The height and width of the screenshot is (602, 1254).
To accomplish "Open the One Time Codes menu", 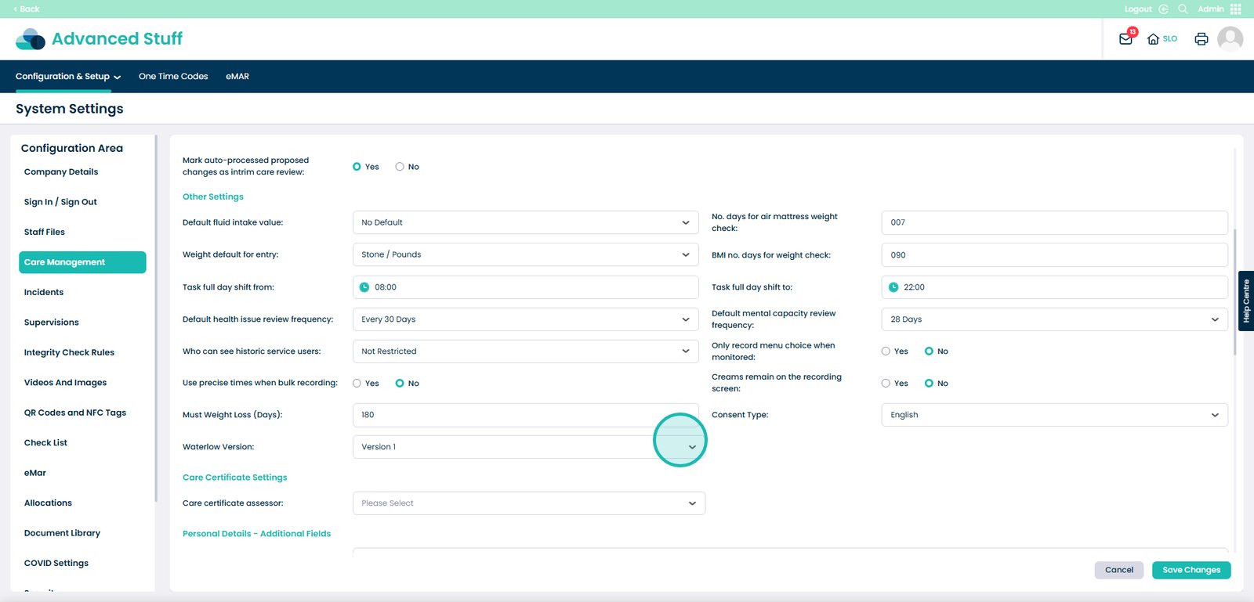I will coord(173,77).
